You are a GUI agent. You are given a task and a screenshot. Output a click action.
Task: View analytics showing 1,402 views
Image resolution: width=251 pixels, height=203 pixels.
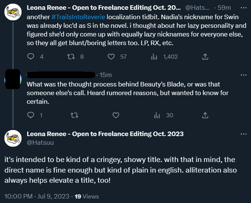tap(154, 56)
